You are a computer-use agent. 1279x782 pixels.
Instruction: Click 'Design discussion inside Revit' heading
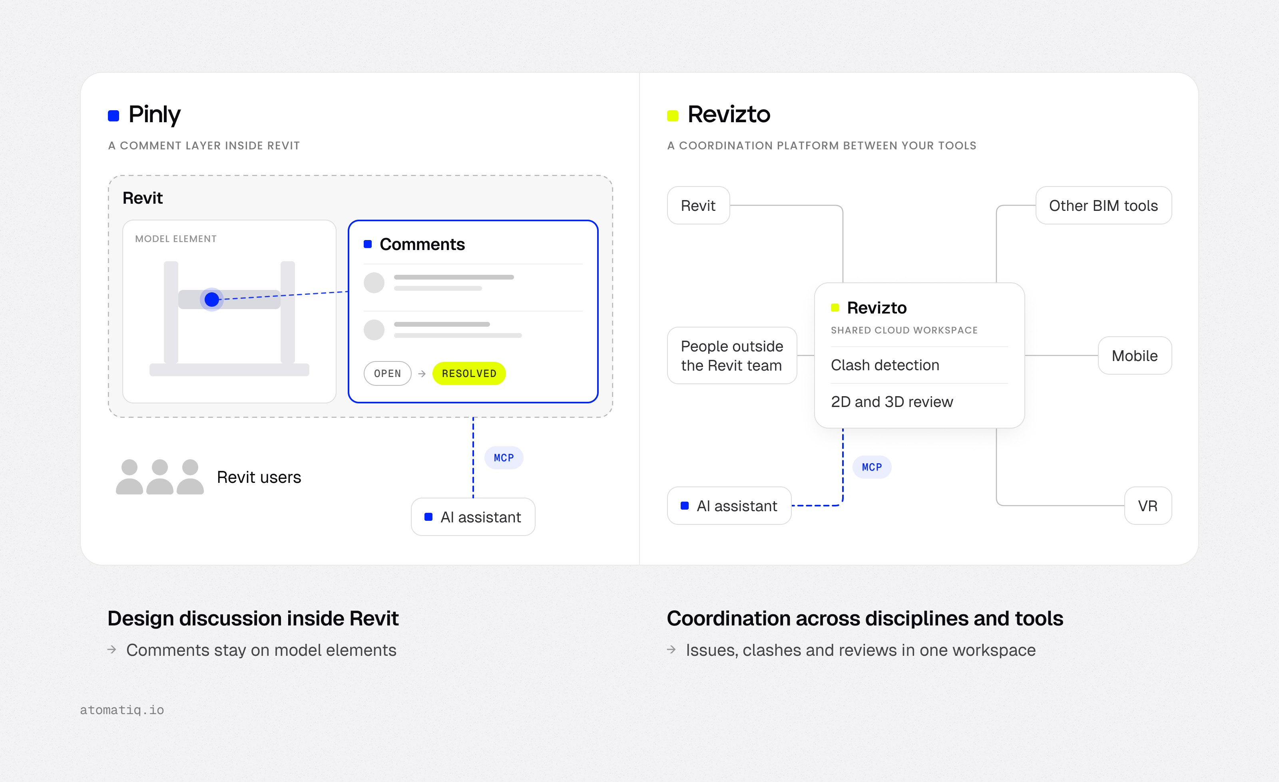(253, 618)
